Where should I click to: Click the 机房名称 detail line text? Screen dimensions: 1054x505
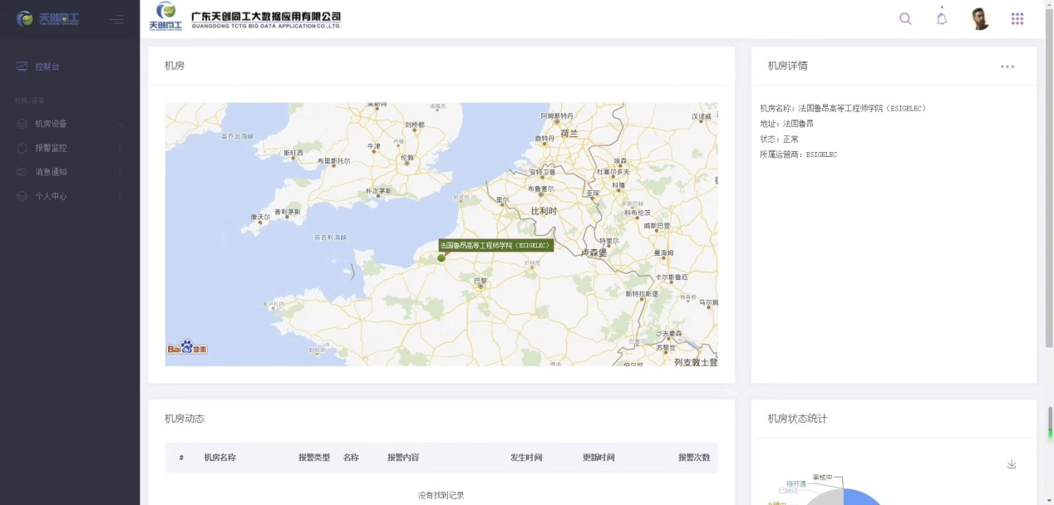tap(843, 108)
